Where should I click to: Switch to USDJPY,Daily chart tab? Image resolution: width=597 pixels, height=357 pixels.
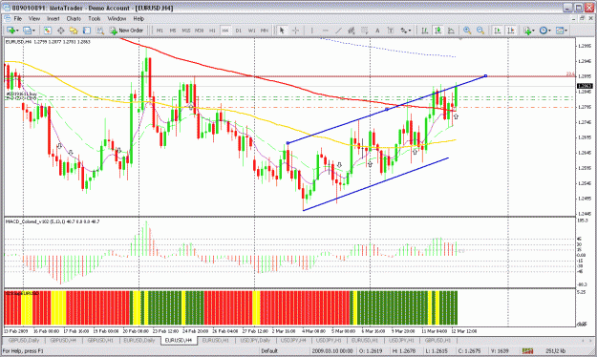(x=255, y=340)
